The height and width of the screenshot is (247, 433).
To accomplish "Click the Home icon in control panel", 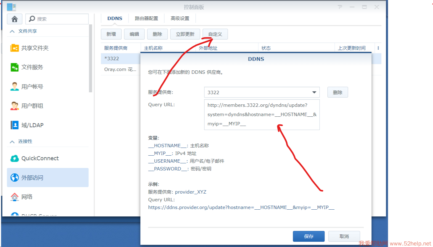I will [x=14, y=19].
